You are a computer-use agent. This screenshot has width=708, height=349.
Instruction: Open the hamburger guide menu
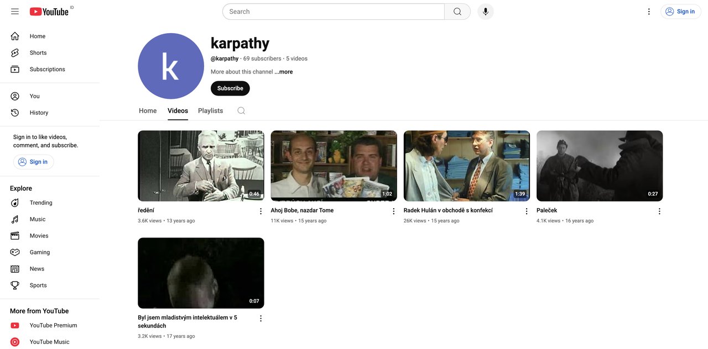click(15, 12)
